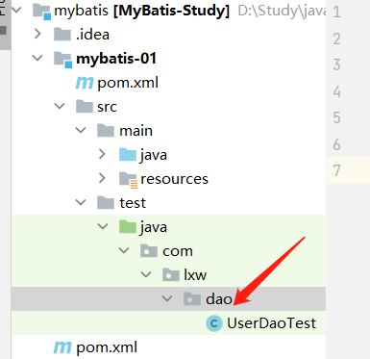Image resolution: width=370 pixels, height=359 pixels.
Task: Expand the resources folder
Action: click(x=102, y=178)
